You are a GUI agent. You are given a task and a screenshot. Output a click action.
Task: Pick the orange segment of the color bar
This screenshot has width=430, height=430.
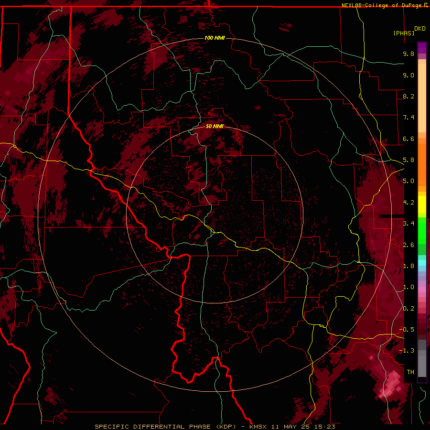click(422, 164)
